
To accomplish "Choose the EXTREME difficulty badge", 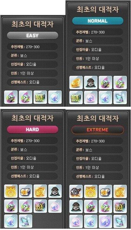I will 97,130.
